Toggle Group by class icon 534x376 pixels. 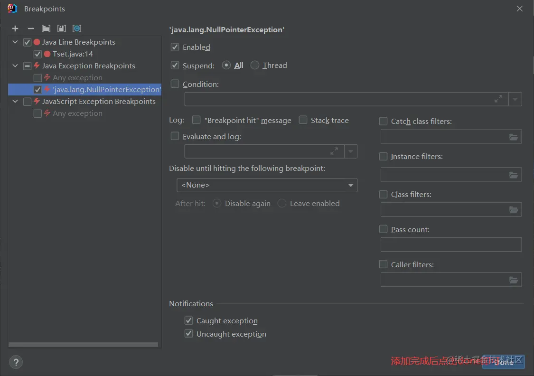(x=77, y=28)
